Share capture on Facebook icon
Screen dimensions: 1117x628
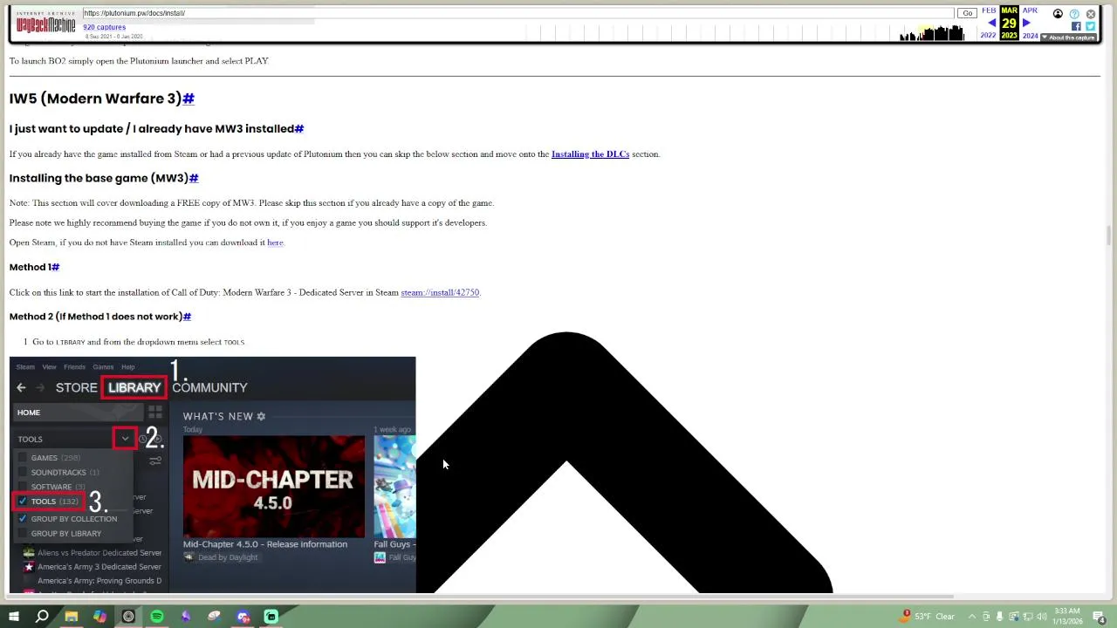point(1076,26)
